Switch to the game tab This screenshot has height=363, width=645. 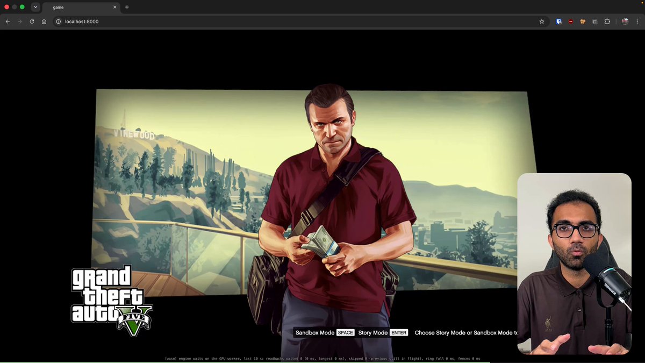click(81, 8)
